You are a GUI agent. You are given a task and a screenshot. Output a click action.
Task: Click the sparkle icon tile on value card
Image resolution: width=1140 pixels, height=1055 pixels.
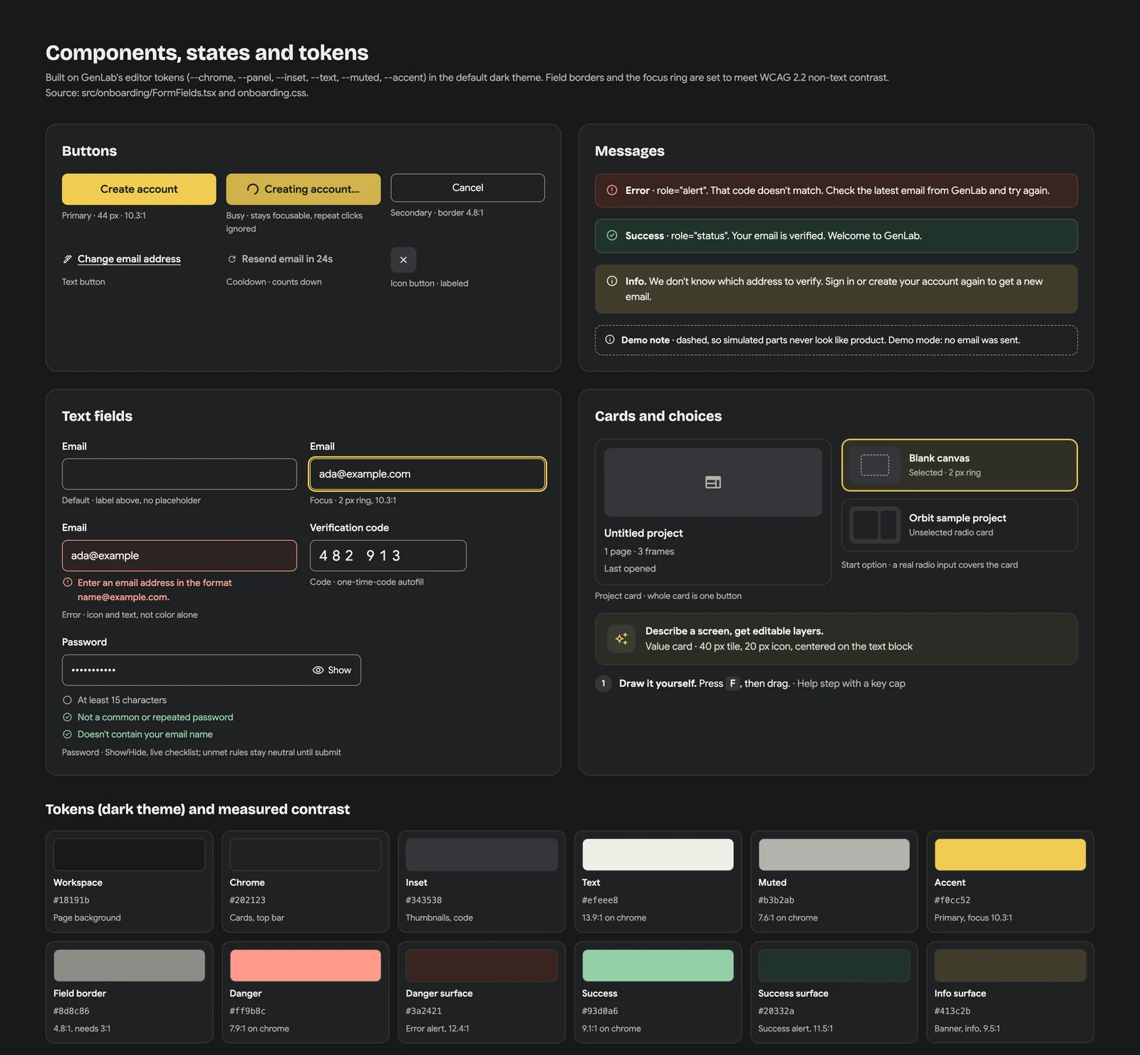tap(621, 639)
